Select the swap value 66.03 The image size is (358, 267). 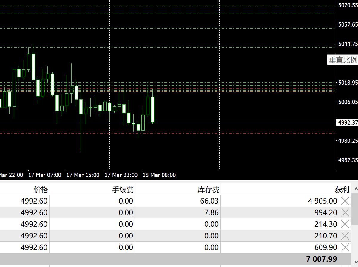pos(209,201)
